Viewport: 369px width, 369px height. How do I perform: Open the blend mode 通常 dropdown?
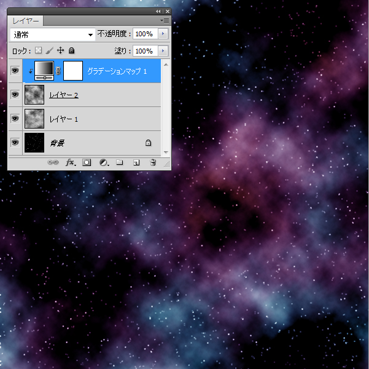pos(53,34)
